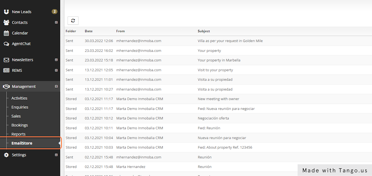The width and height of the screenshot is (372, 176).
Task: Expand the Newsletters submenu
Action: pyautogui.click(x=56, y=60)
